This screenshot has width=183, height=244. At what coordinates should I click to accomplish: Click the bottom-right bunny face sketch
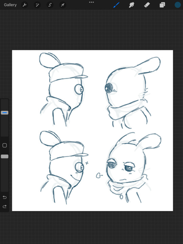point(134,167)
